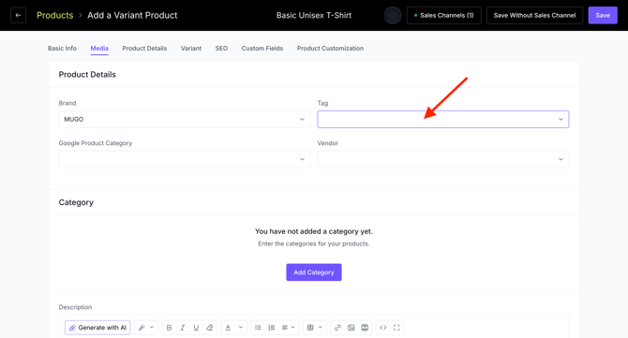This screenshot has height=338, width=628.
Task: Click the Add Category button
Action: (314, 272)
